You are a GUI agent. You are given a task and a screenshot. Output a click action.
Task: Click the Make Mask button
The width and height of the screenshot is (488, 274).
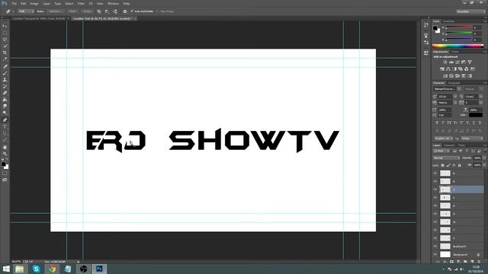[x=72, y=11]
